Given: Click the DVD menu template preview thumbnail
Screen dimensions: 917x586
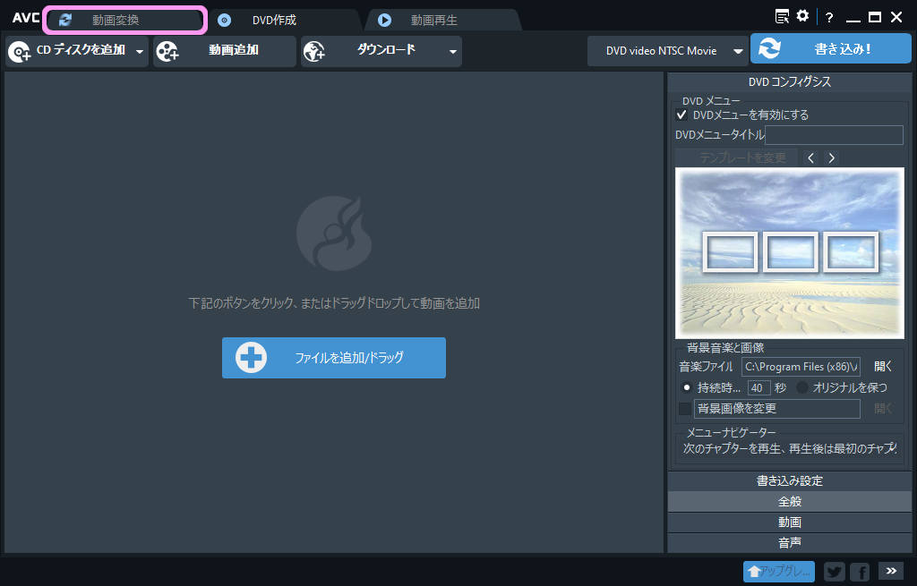Looking at the screenshot, I should pyautogui.click(x=789, y=253).
